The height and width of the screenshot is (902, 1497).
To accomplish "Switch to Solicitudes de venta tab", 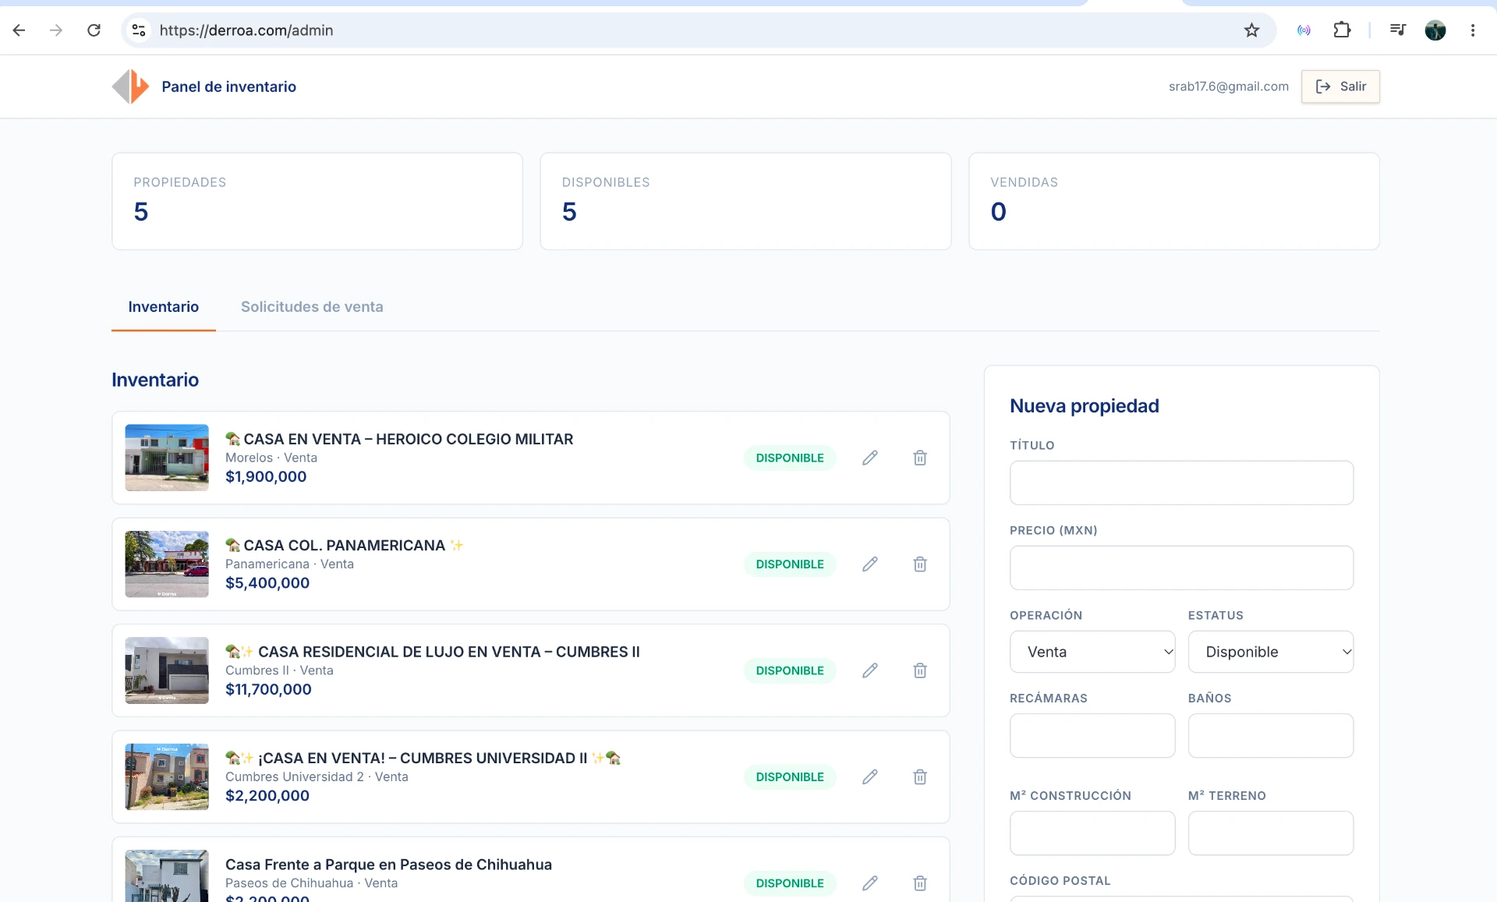I will (312, 307).
